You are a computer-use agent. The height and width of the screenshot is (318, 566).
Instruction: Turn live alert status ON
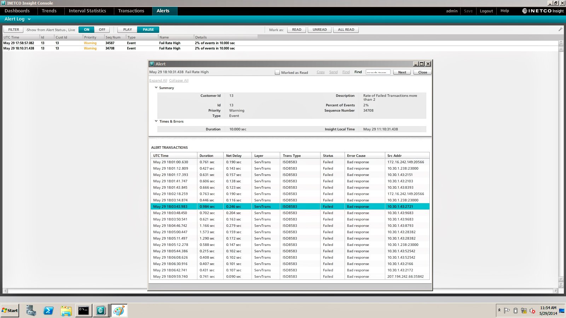coord(87,30)
